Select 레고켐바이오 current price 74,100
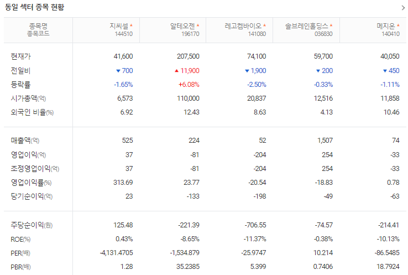This screenshot has height=275, width=408. (x=257, y=56)
